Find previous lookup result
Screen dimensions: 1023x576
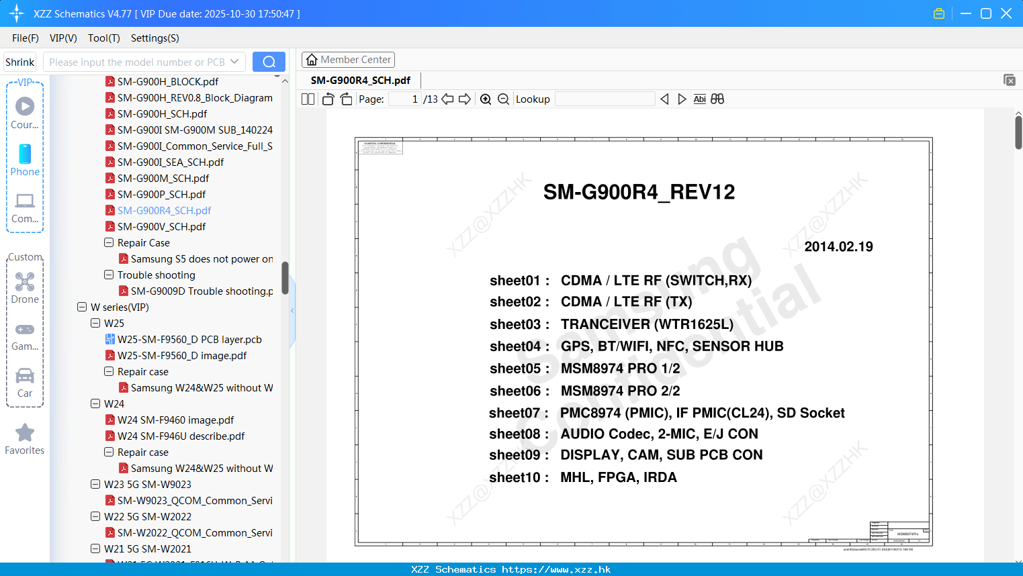point(664,99)
